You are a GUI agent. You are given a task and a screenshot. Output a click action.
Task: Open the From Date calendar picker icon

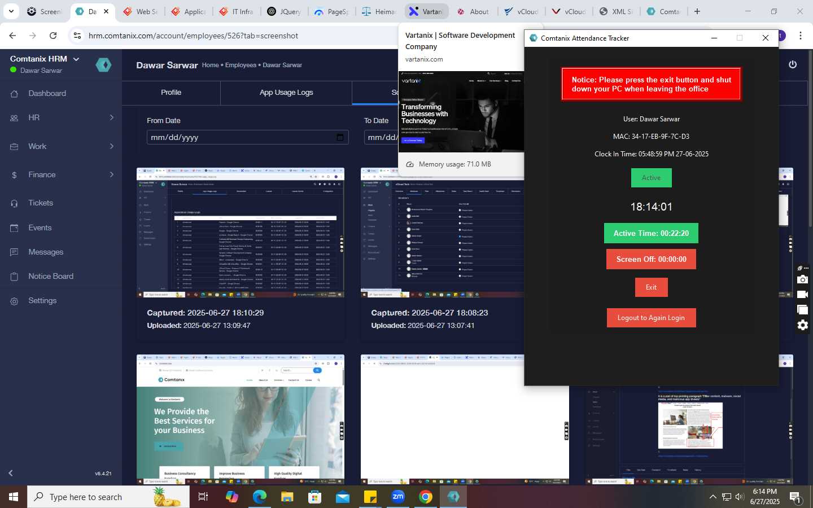(340, 137)
